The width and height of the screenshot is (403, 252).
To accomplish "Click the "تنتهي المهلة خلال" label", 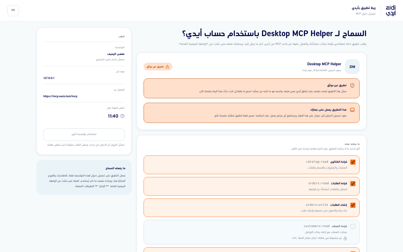I will (116, 108).
